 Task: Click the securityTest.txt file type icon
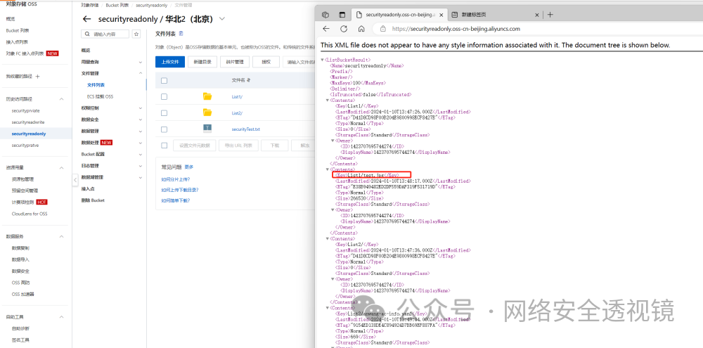(207, 129)
